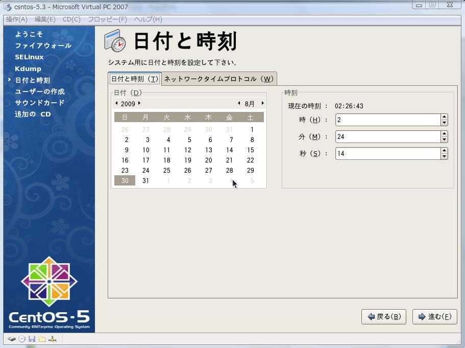Decrease the minute (分) spinner value
465x348 pixels.
[444, 140]
